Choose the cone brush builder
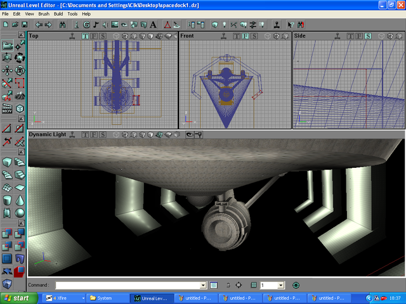This screenshot has height=304, width=406. pos(20,200)
